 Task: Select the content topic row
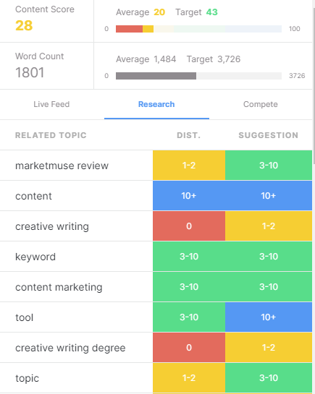156,196
